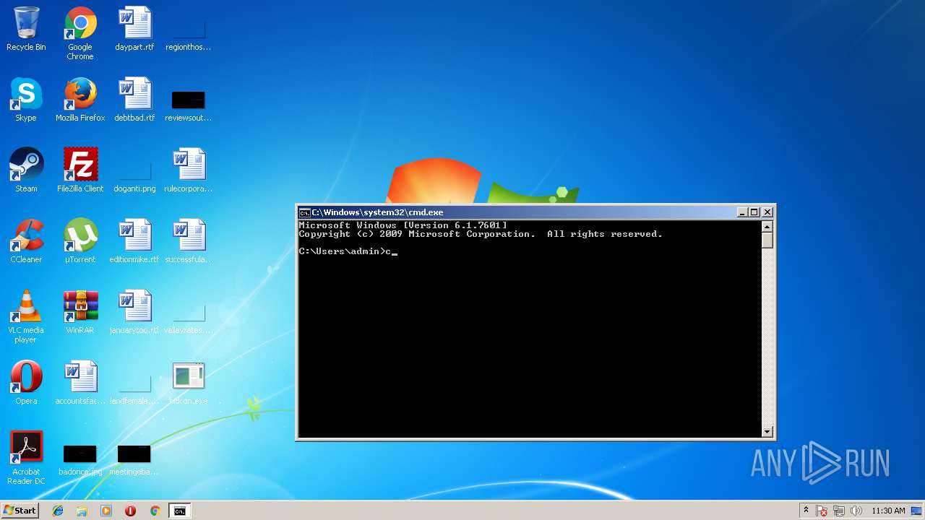Viewport: 925px width, 520px height.
Task: Open the cmd.exe window system menu icon
Action: tap(305, 212)
